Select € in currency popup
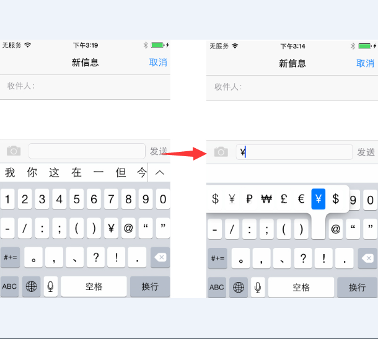 [301, 199]
